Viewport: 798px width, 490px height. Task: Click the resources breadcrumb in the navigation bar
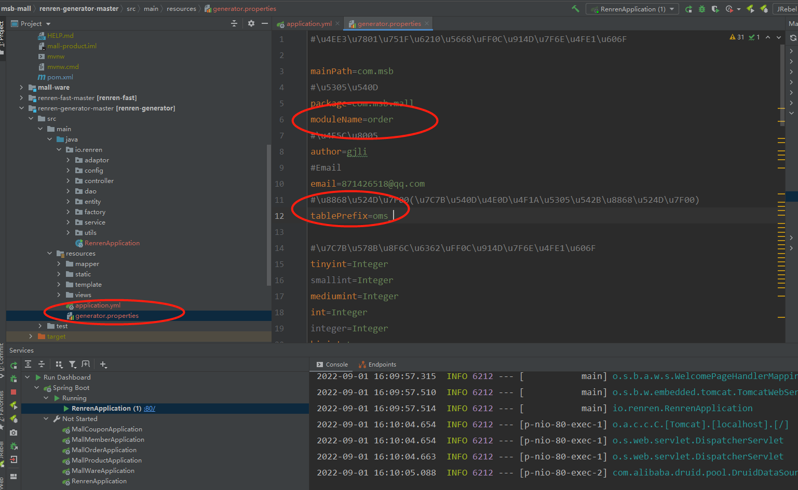pyautogui.click(x=181, y=9)
